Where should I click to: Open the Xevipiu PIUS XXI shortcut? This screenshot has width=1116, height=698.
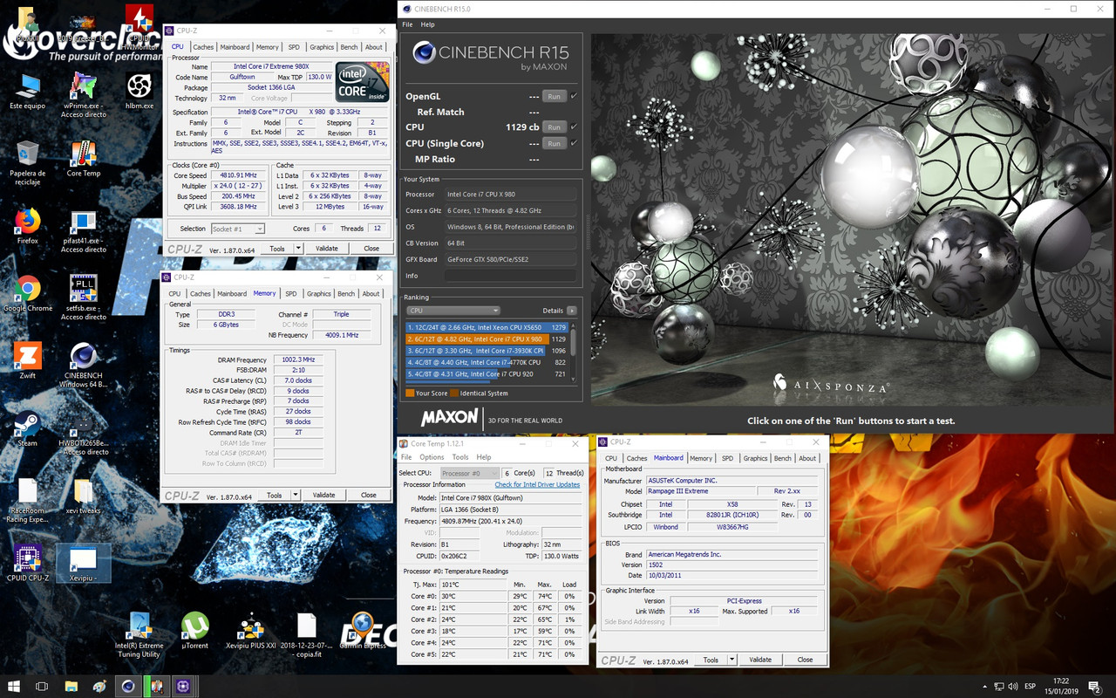pyautogui.click(x=251, y=631)
